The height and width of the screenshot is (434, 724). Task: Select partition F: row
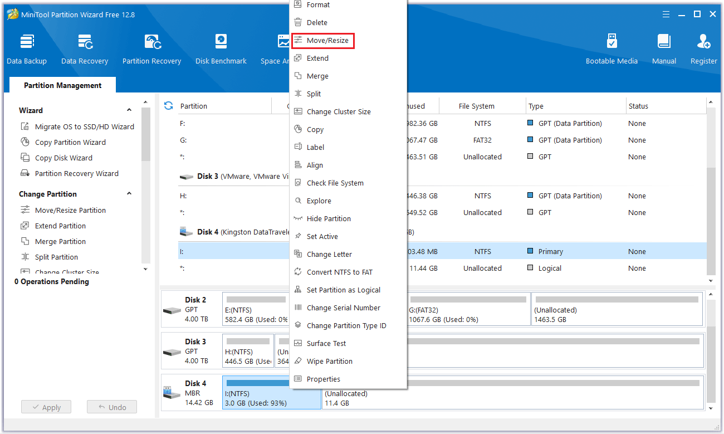[x=442, y=123]
